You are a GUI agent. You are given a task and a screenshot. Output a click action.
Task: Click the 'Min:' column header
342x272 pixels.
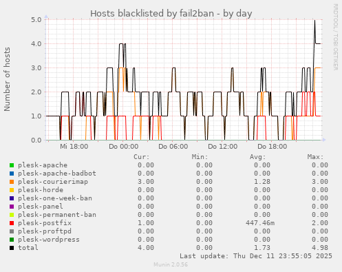[200, 157]
